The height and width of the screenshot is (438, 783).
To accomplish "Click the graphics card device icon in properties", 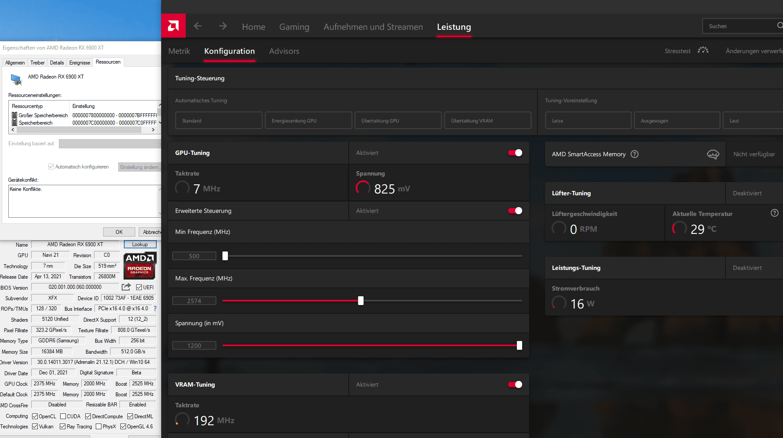I will coord(16,79).
